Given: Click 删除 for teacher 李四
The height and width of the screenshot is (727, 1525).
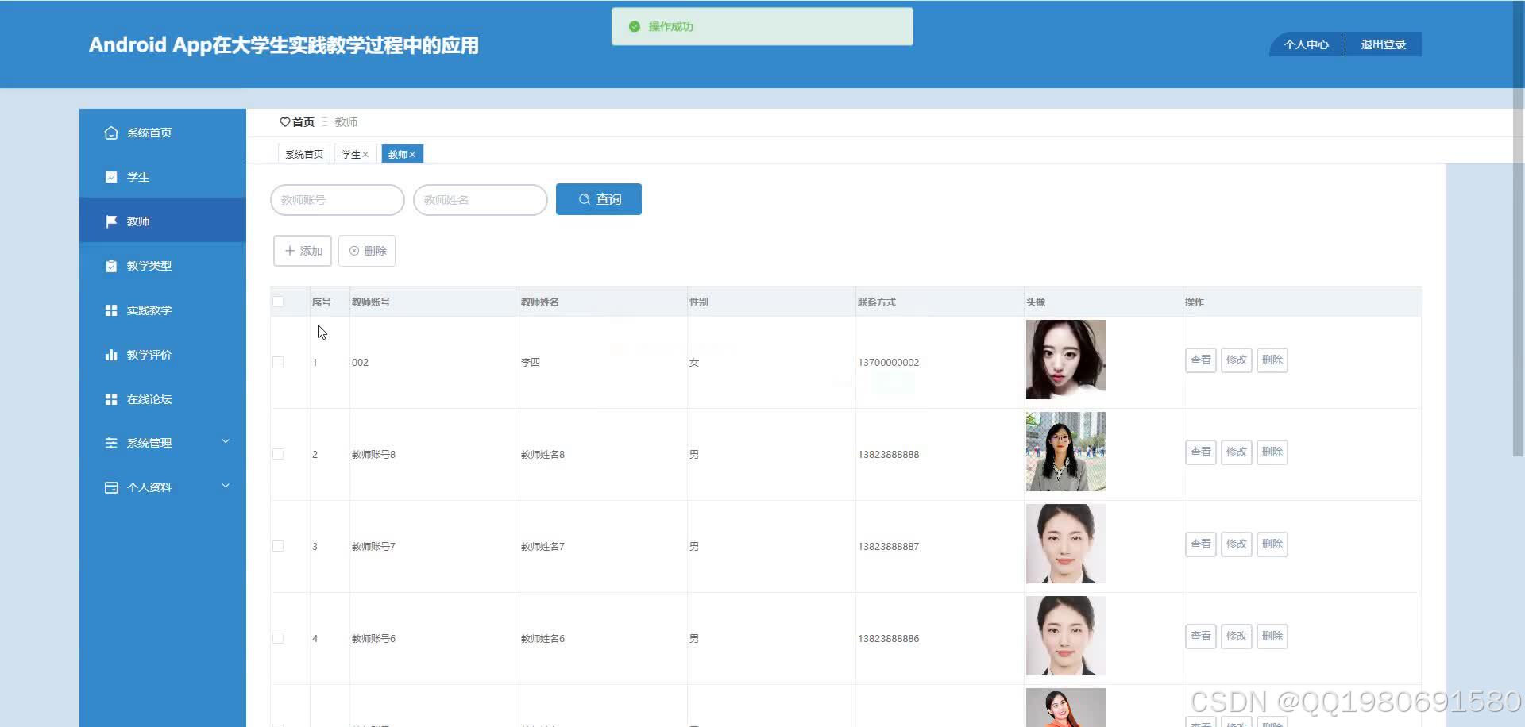Looking at the screenshot, I should point(1272,360).
